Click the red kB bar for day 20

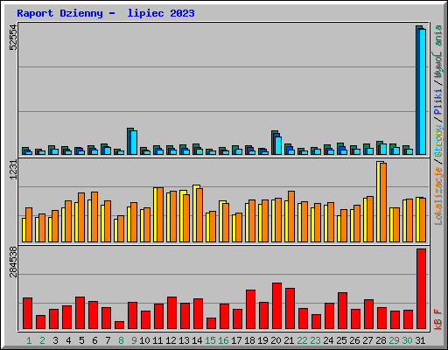tap(276, 306)
